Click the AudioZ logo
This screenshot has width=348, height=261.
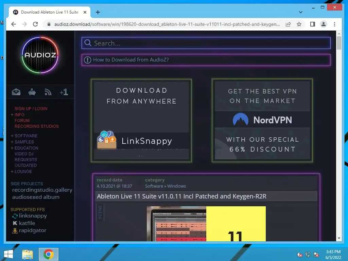pos(40,55)
